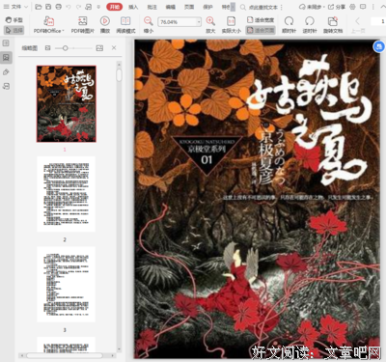Click the PDF转图片 tool
The height and width of the screenshot is (362, 386).
(x=83, y=25)
